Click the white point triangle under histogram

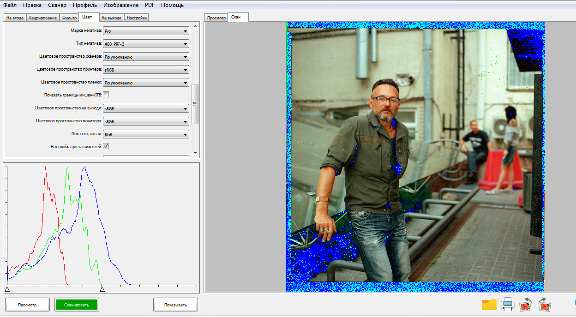pos(102,289)
